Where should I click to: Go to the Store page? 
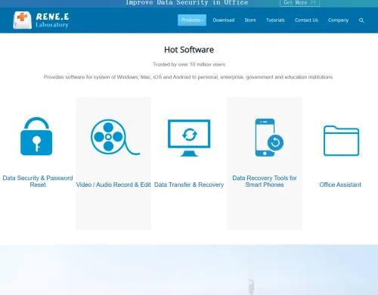[x=250, y=20]
